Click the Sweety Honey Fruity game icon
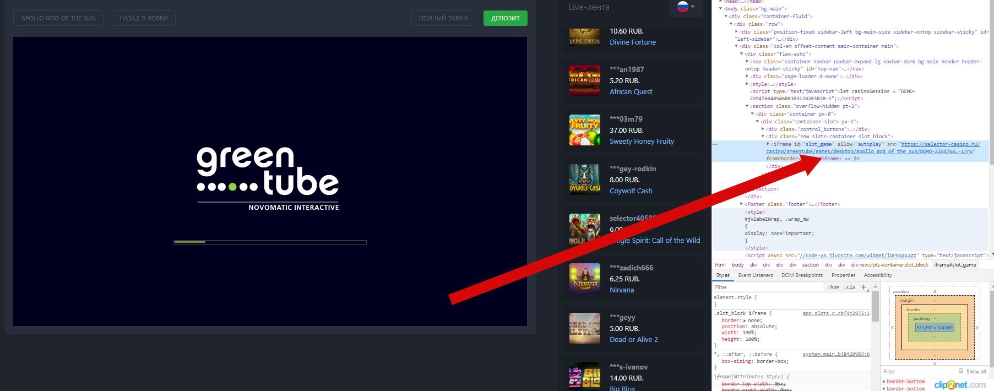This screenshot has height=391, width=994. [x=584, y=130]
